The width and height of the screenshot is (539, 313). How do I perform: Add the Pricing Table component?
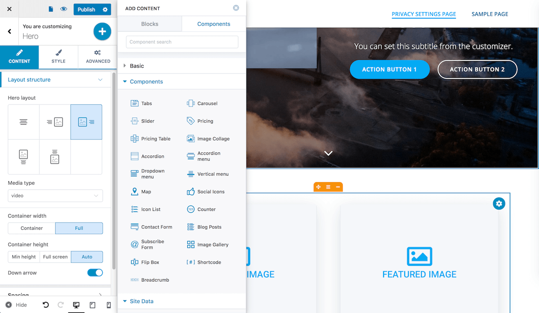point(150,139)
